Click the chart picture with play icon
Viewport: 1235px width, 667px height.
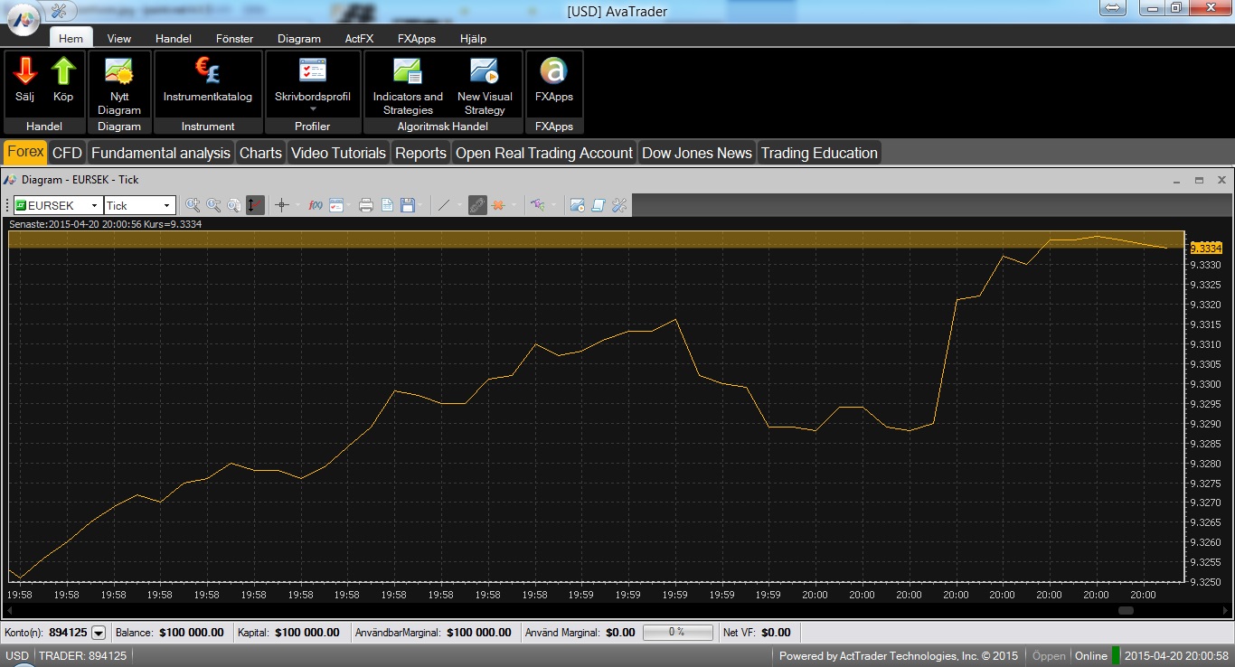577,205
